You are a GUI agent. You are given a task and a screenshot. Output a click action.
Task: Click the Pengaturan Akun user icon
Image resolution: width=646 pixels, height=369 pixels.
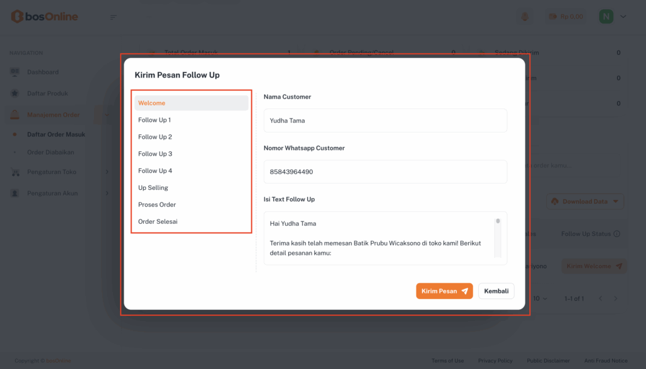(15, 194)
